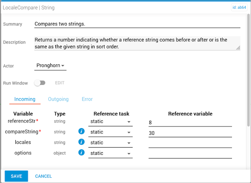
Task: Click info icon beside compareString variable
Action: (x=82, y=132)
